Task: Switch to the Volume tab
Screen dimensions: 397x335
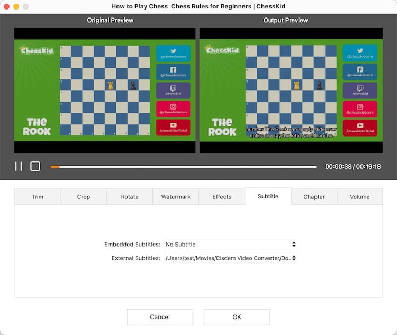Action: [x=360, y=197]
